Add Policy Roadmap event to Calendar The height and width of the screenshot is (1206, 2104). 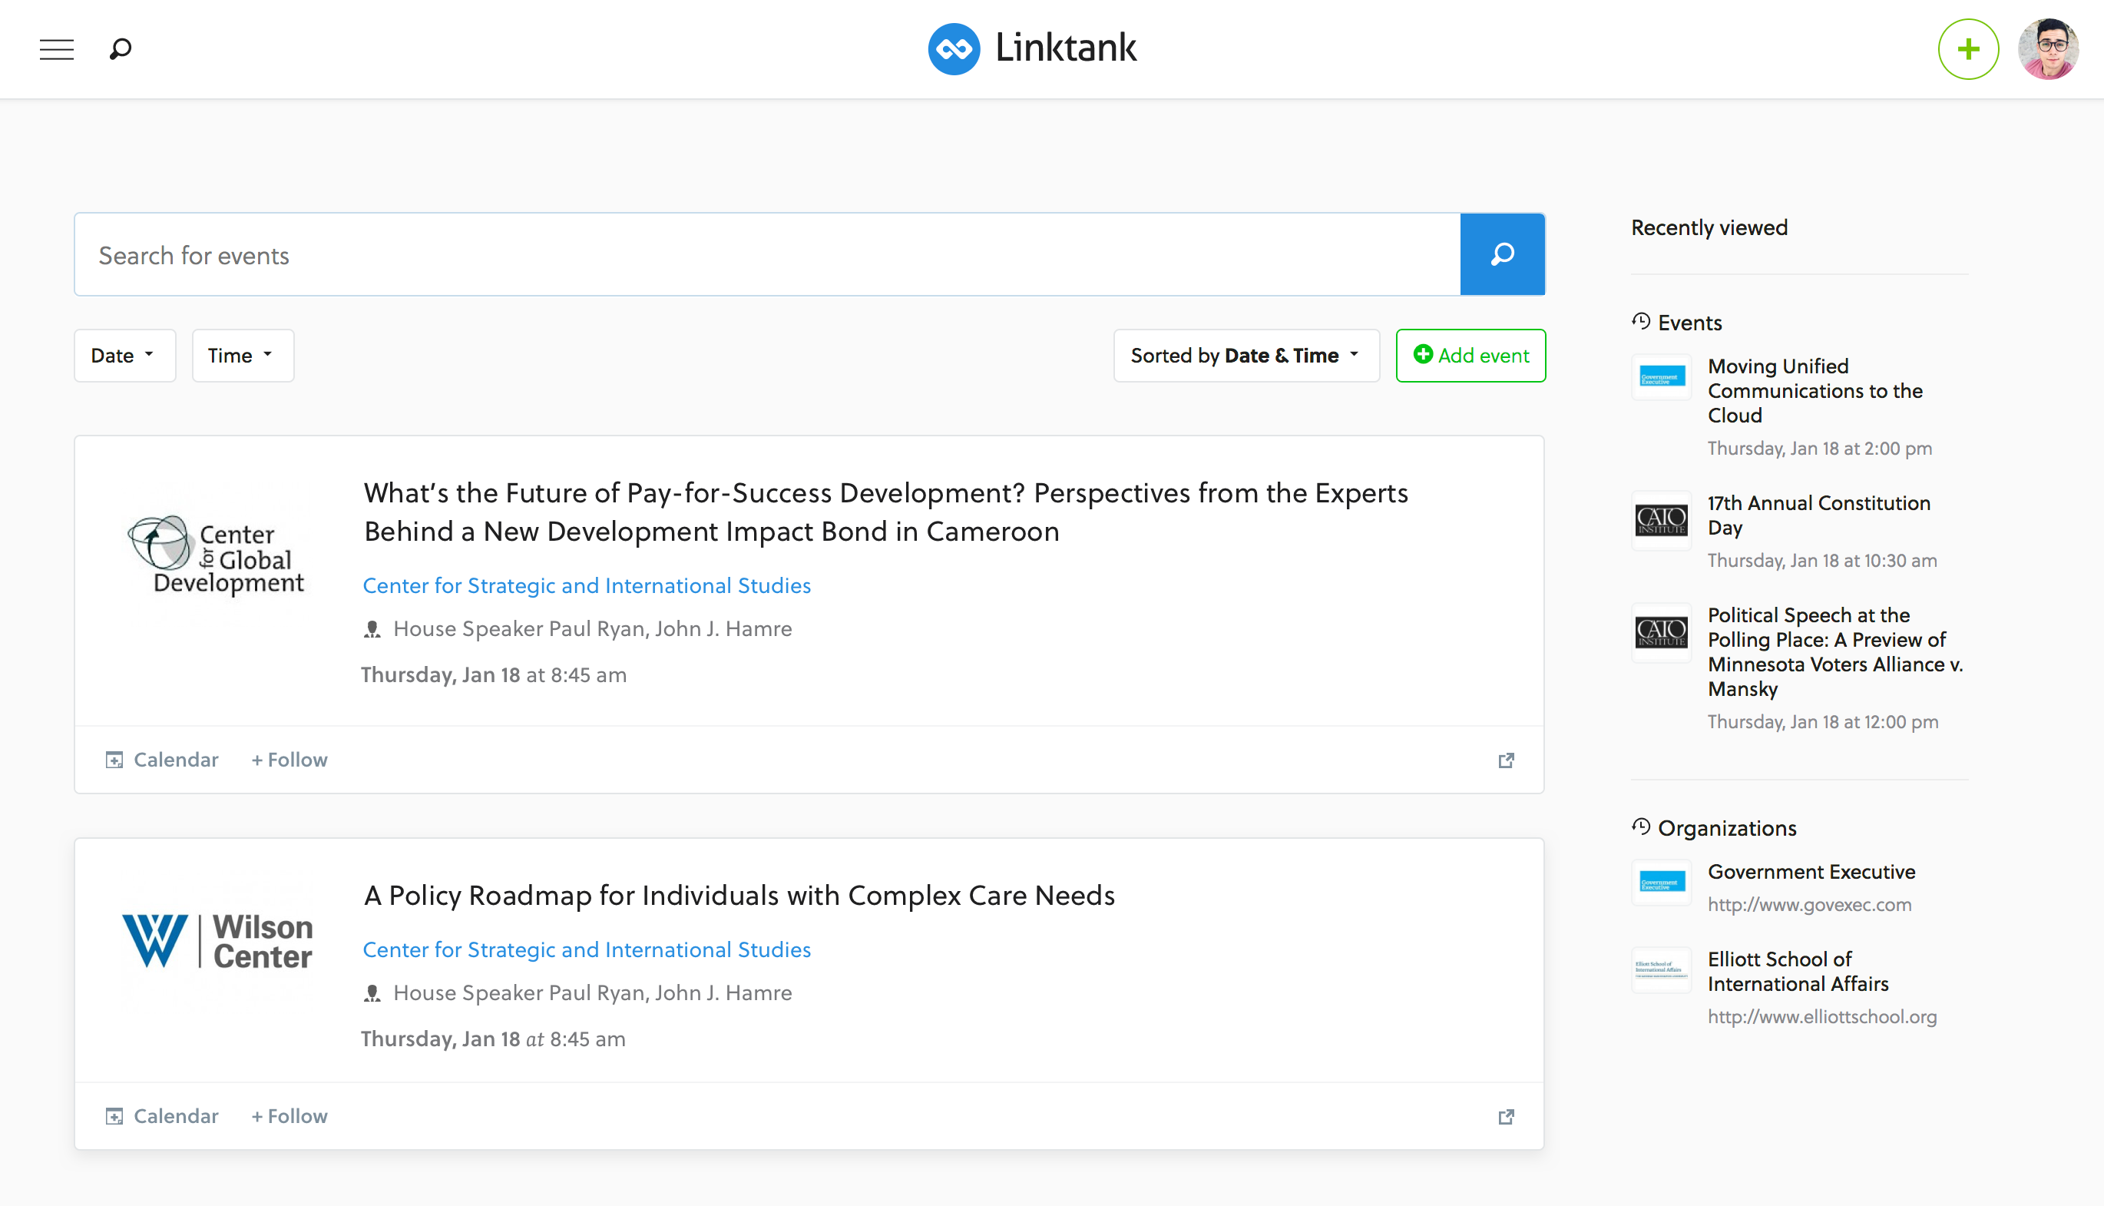pyautogui.click(x=162, y=1115)
